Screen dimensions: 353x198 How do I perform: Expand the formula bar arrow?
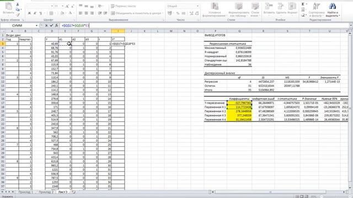[351, 26]
